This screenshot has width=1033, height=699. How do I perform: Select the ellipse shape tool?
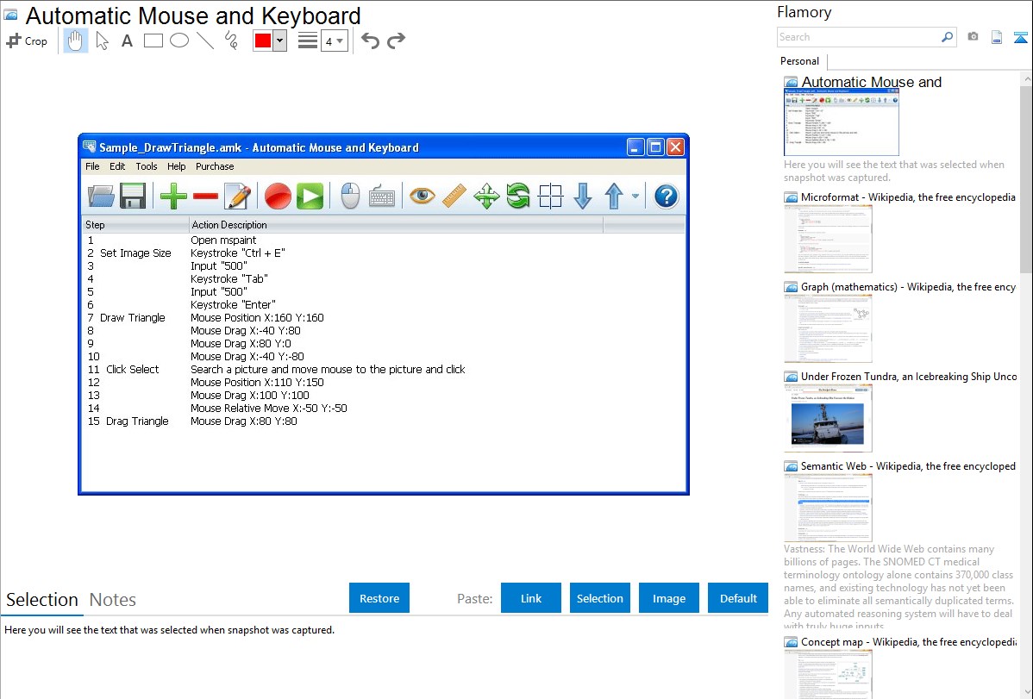click(x=179, y=41)
